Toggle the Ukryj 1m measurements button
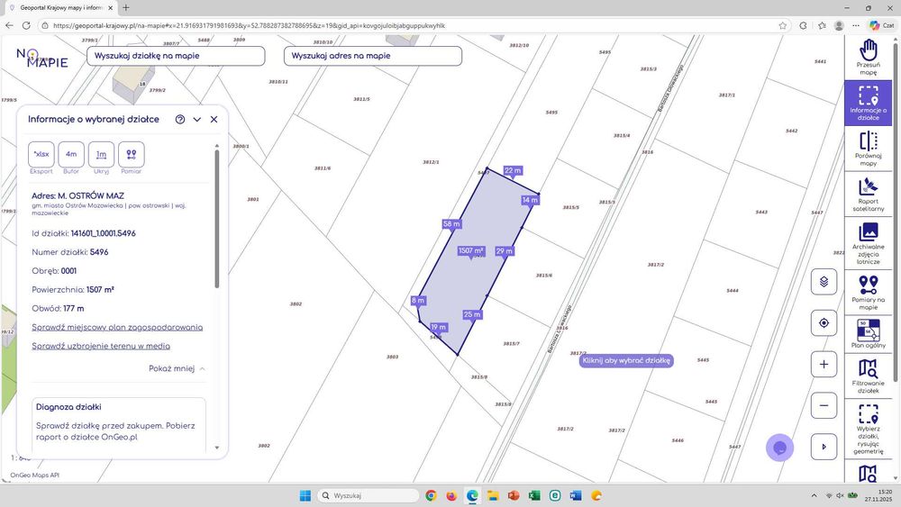The width and height of the screenshot is (901, 507). click(x=101, y=158)
